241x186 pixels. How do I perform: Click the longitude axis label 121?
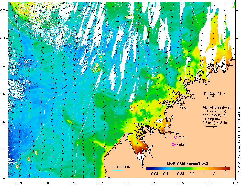coord(73,183)
